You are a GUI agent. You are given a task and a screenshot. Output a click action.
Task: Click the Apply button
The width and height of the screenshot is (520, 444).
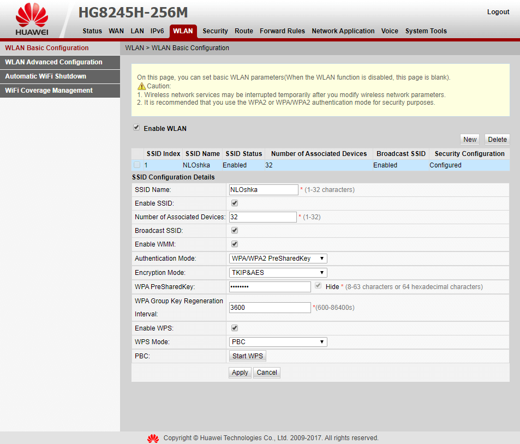[240, 373]
